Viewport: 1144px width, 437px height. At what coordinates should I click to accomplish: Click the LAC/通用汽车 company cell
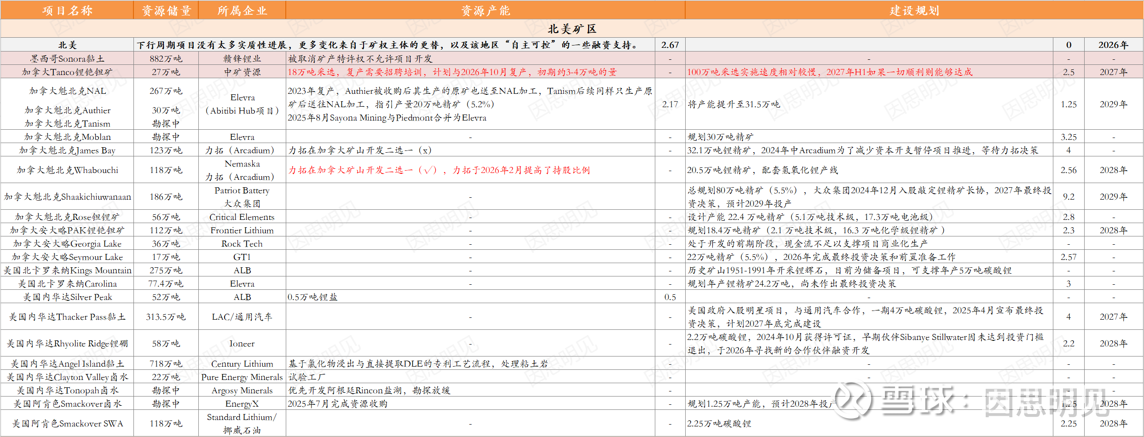[242, 316]
